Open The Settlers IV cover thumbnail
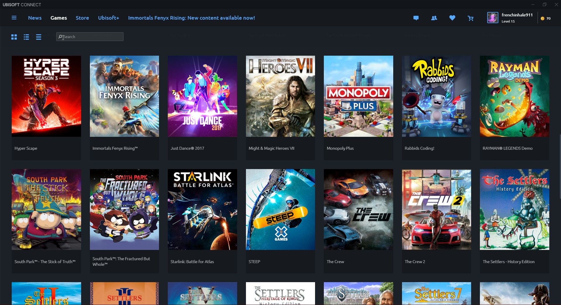Image resolution: width=561 pixels, height=305 pixels. pos(202,294)
